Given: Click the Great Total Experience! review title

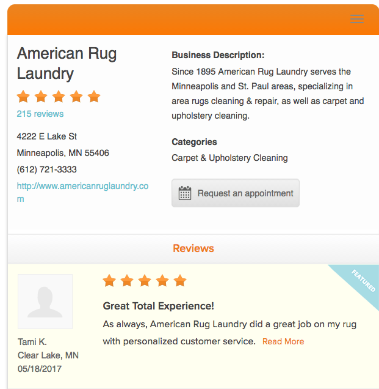Looking at the screenshot, I should [x=159, y=306].
